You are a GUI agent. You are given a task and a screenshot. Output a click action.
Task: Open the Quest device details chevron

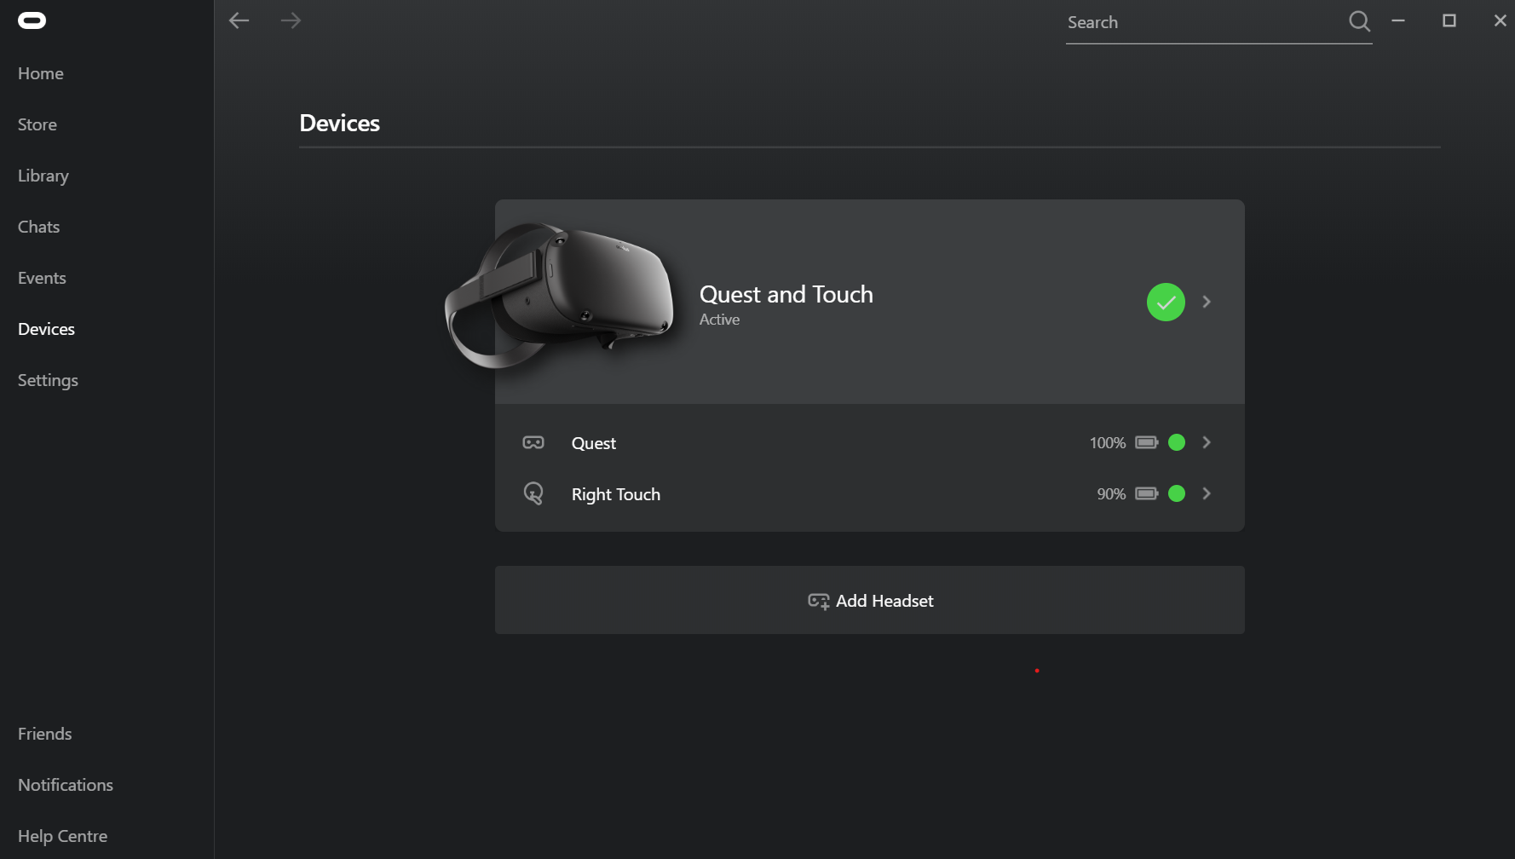click(1207, 442)
